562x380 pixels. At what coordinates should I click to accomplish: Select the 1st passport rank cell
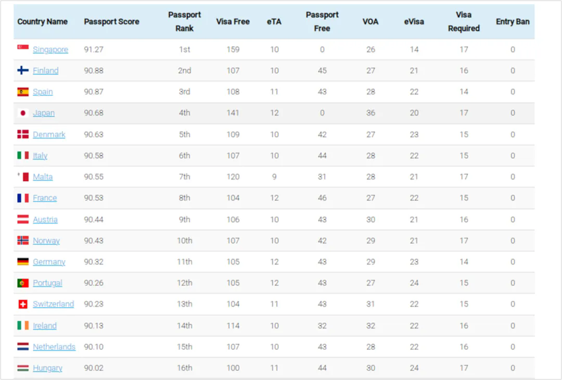[185, 49]
